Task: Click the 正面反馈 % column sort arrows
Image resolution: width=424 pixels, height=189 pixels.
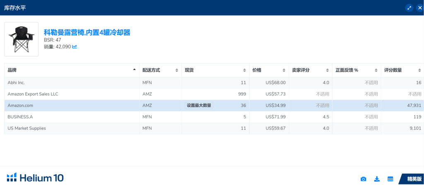Action: (x=376, y=70)
